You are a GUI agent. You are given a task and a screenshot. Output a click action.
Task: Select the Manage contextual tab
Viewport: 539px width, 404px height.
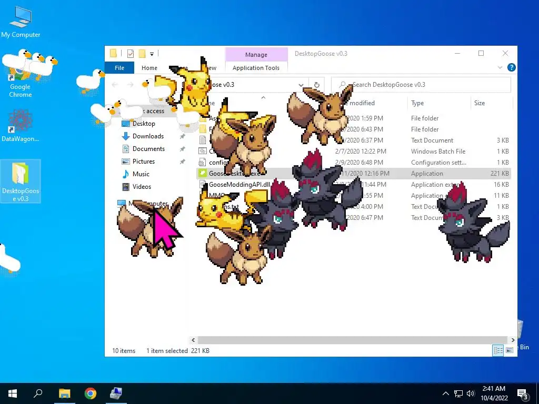(256, 55)
